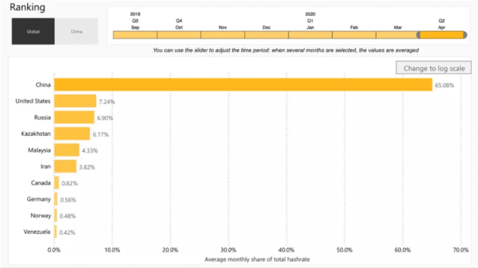
Task: Click the Kazakhstan hashrate bar
Action: pyautogui.click(x=72, y=134)
